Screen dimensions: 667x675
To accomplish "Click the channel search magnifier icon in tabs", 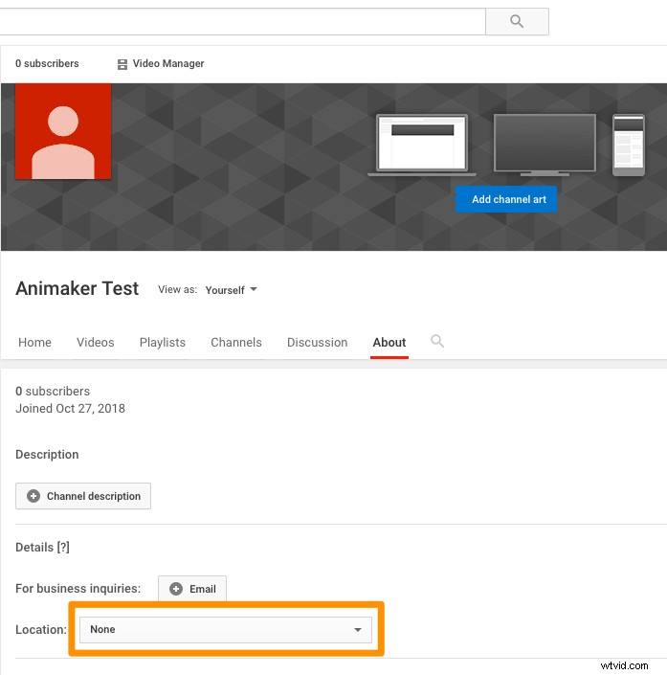I will [x=437, y=341].
